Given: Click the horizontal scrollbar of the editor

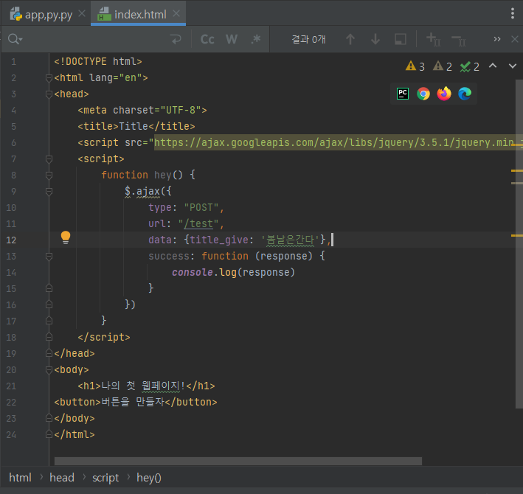Looking at the screenshot, I should tap(238, 461).
